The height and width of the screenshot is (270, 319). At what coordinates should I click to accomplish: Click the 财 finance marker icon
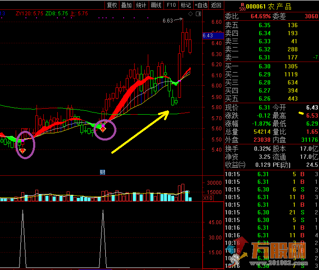click(102, 172)
